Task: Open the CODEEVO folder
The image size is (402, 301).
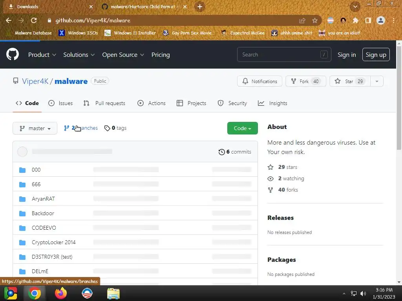Action: pyautogui.click(x=44, y=228)
